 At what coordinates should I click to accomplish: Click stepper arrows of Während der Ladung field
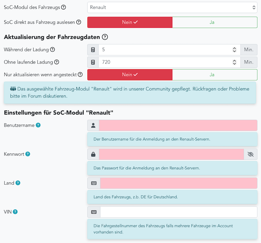(x=234, y=50)
